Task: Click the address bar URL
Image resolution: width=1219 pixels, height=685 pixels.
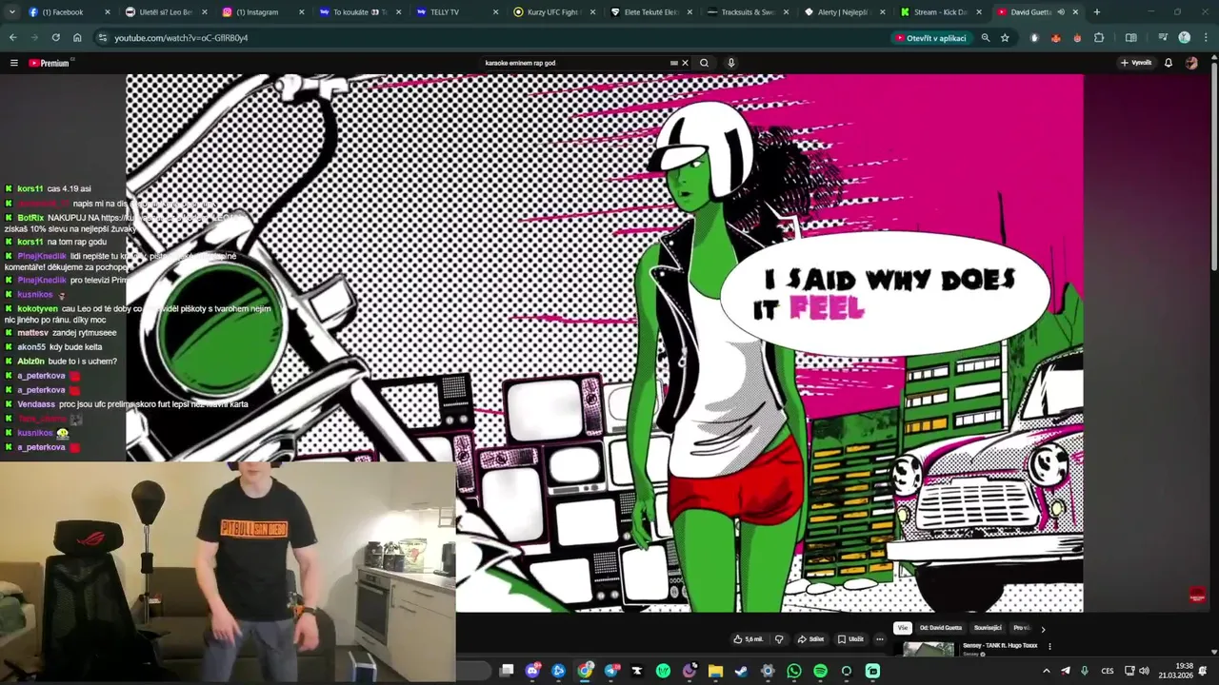Action: point(181,38)
